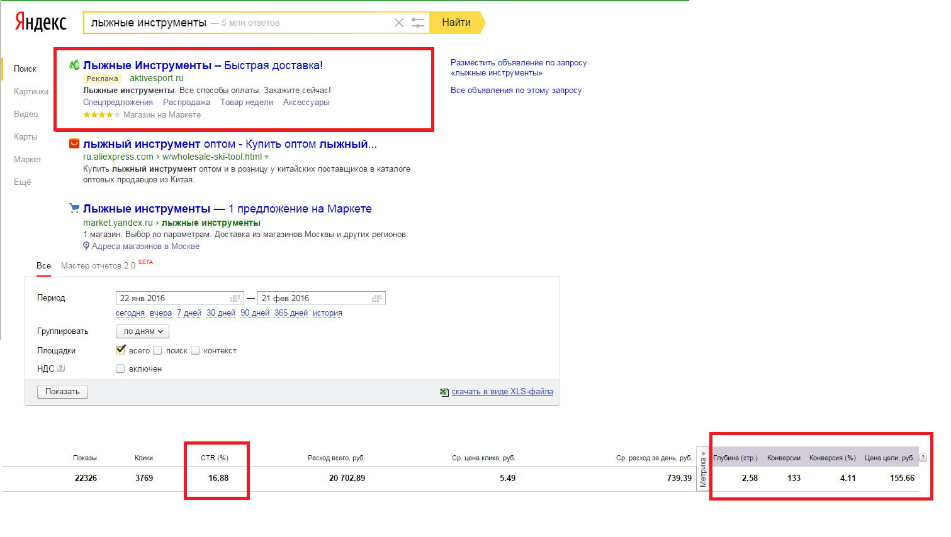Click the Расход всего value 20 702.89
951x537 pixels.
tap(347, 478)
